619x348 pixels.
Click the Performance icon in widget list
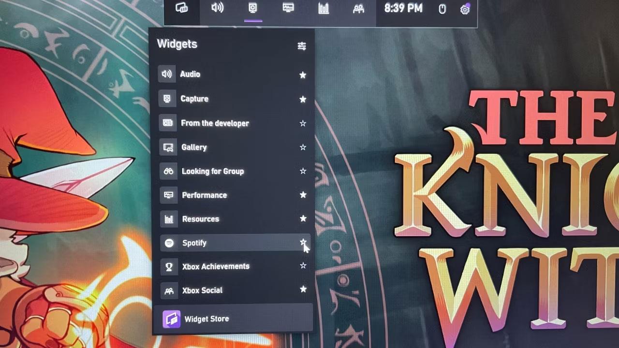coord(169,195)
